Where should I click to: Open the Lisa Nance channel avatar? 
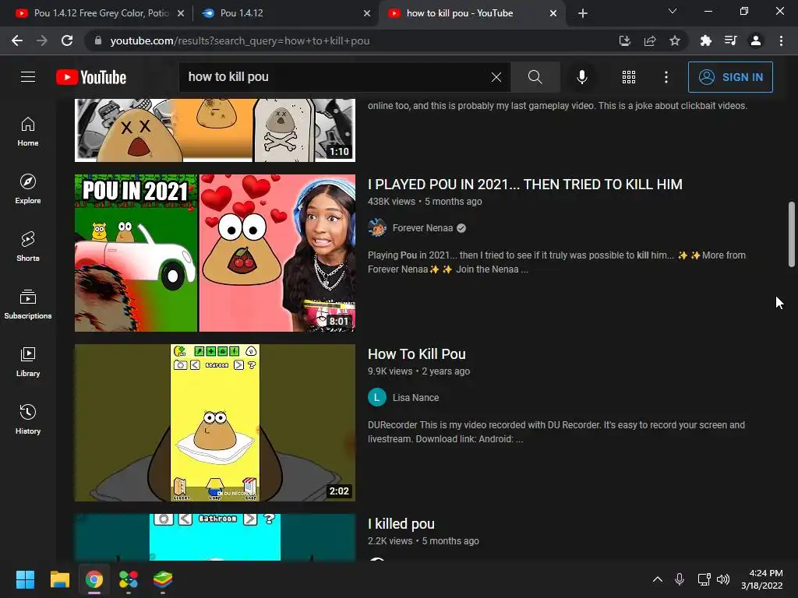click(x=377, y=398)
